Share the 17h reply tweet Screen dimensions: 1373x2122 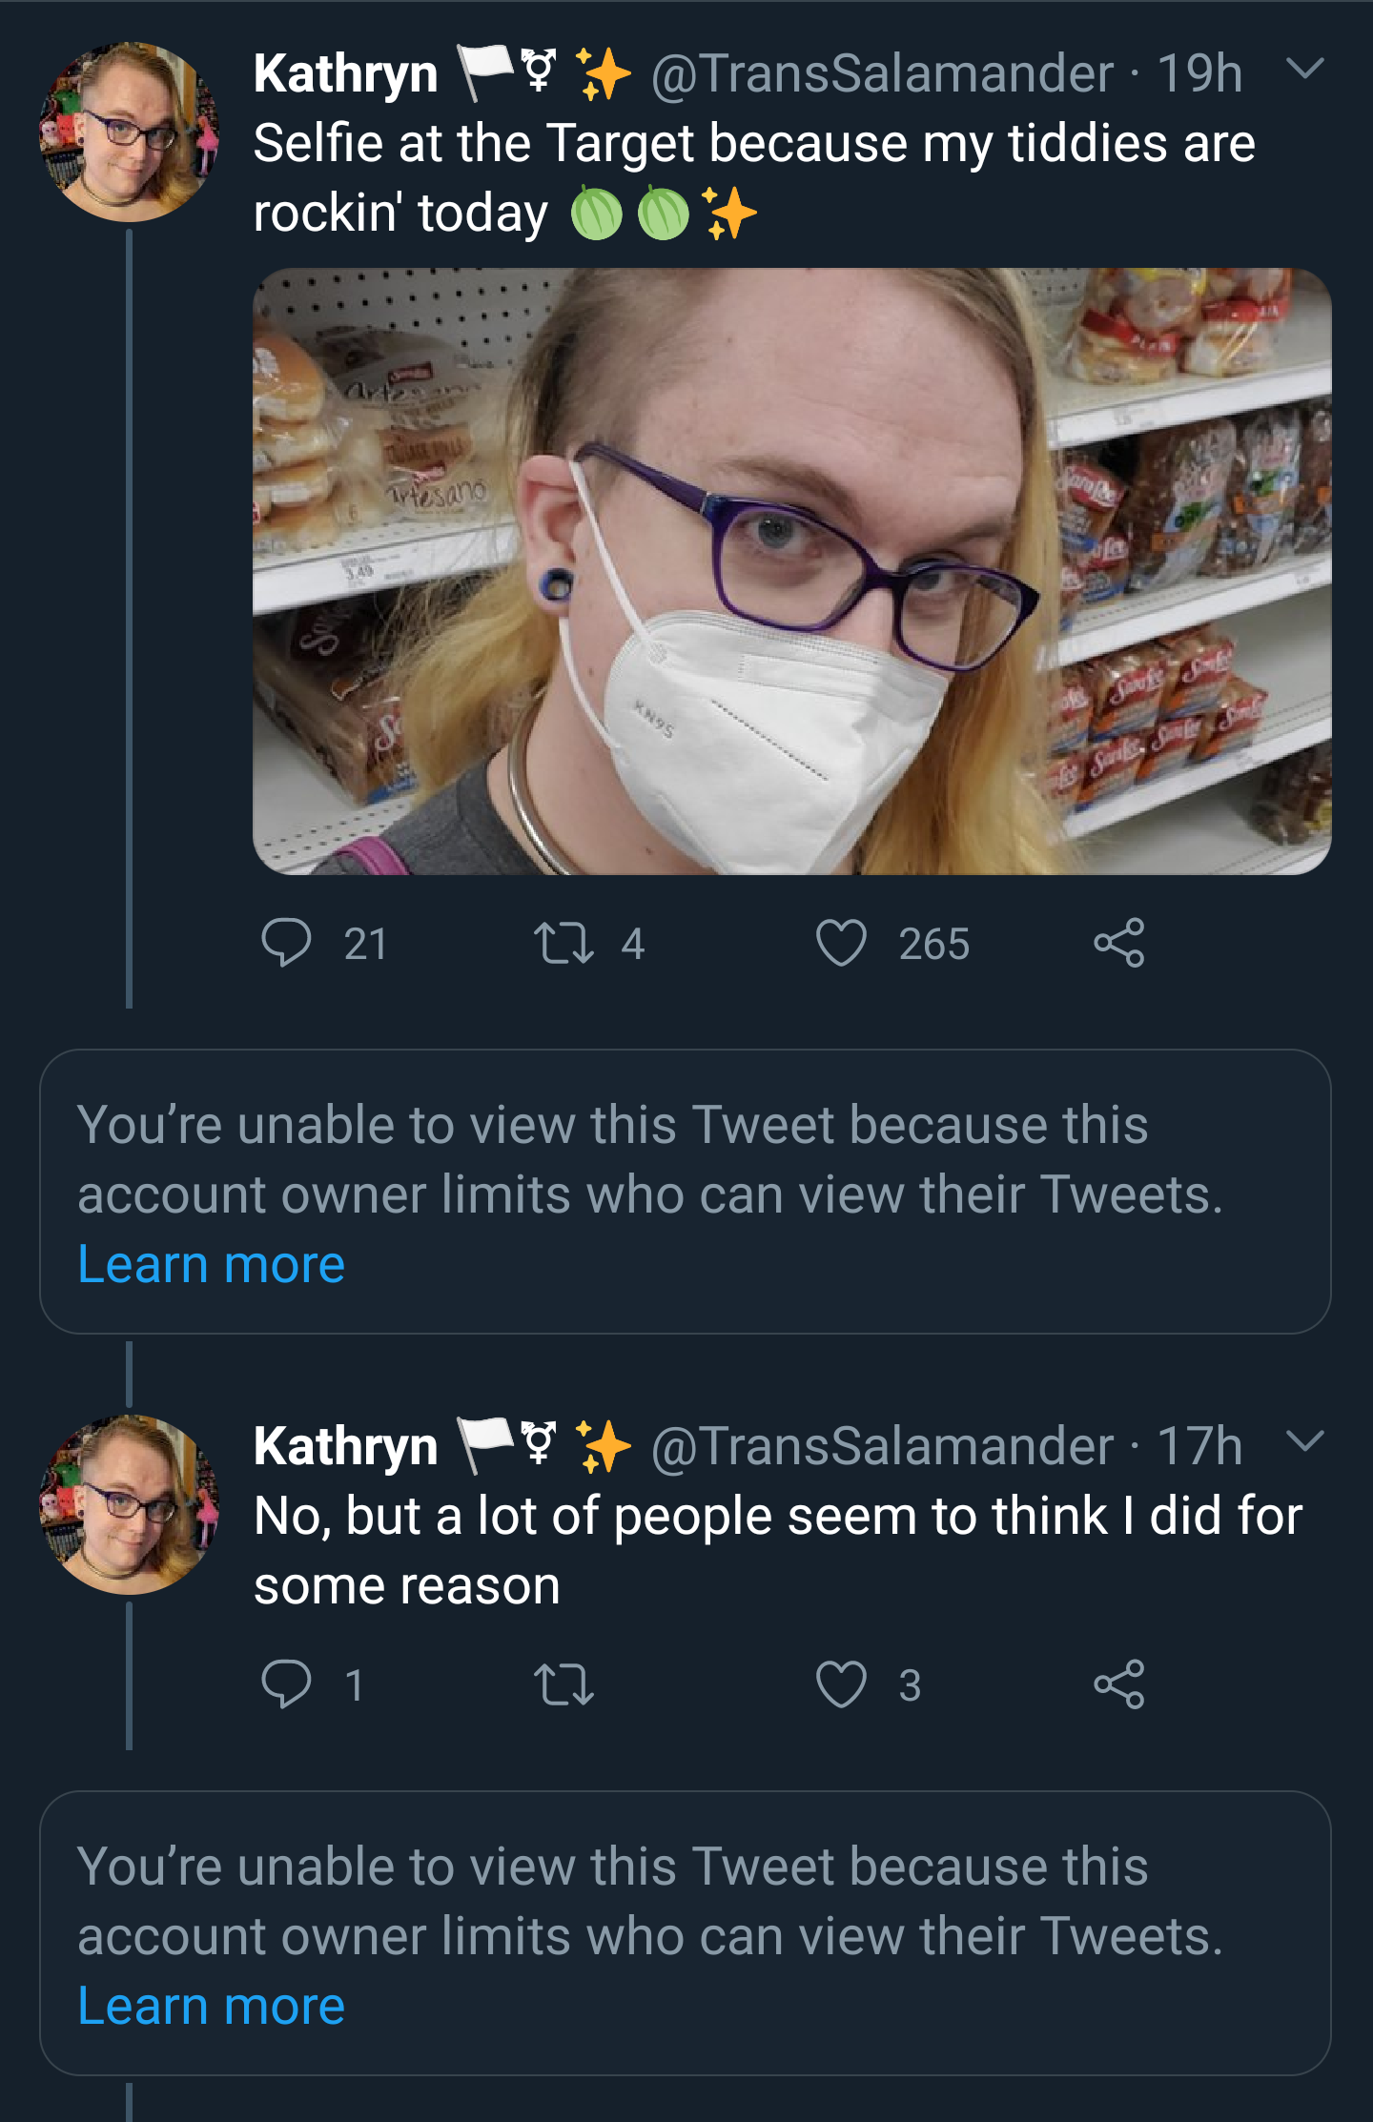click(x=1118, y=1684)
